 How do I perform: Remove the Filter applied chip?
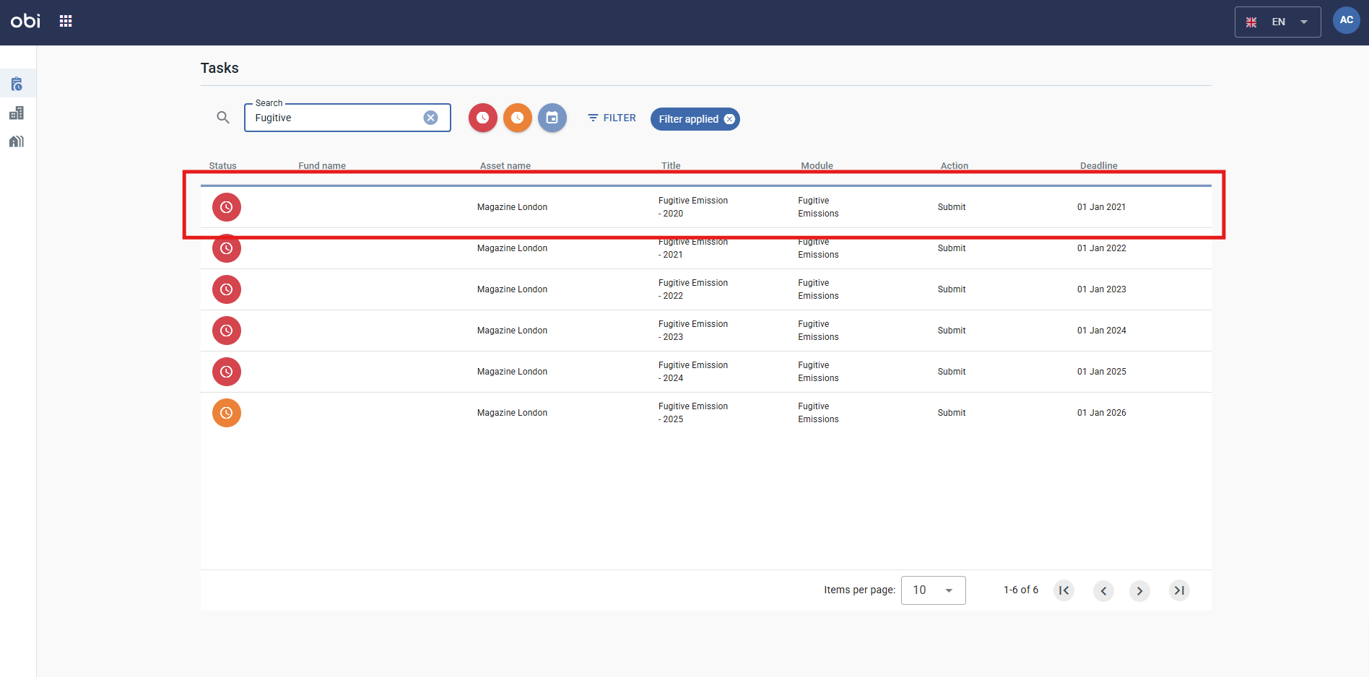729,119
